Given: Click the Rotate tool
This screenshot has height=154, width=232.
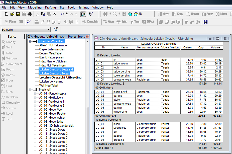Looking at the screenshot, I should click(192, 14).
